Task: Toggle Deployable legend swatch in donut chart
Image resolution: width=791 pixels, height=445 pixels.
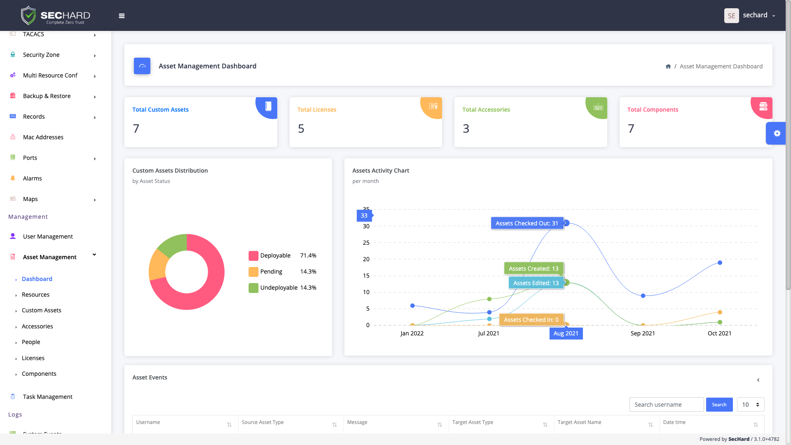Action: 253,255
